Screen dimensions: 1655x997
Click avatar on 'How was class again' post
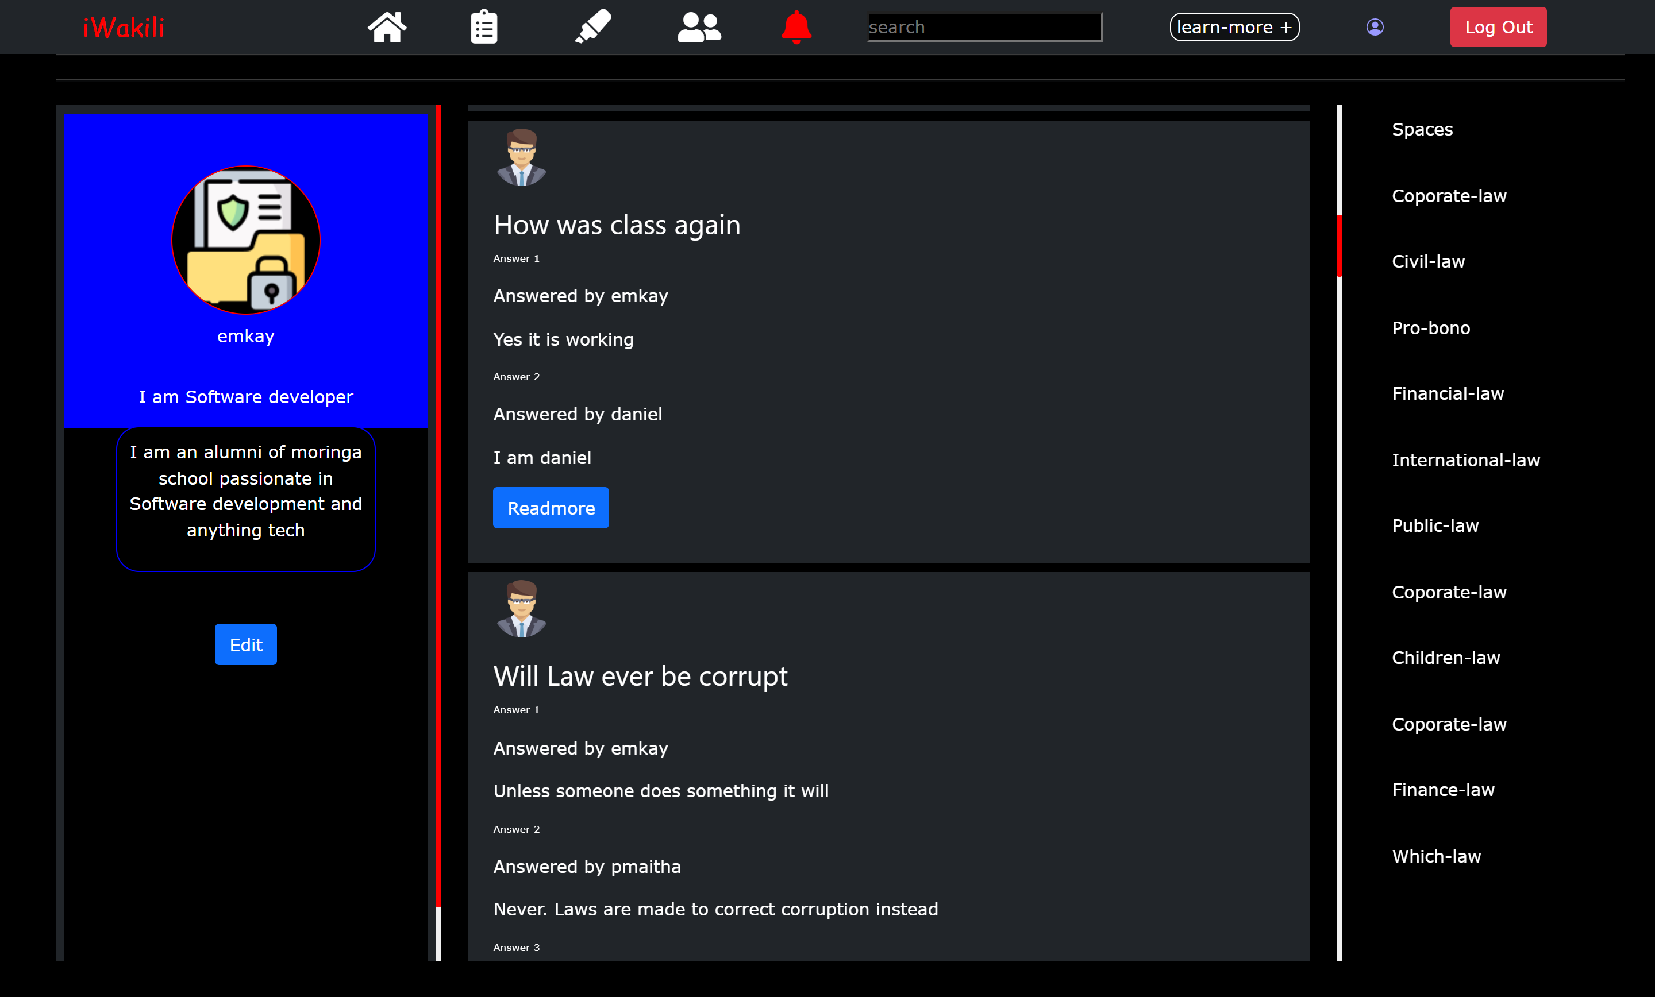[521, 158]
